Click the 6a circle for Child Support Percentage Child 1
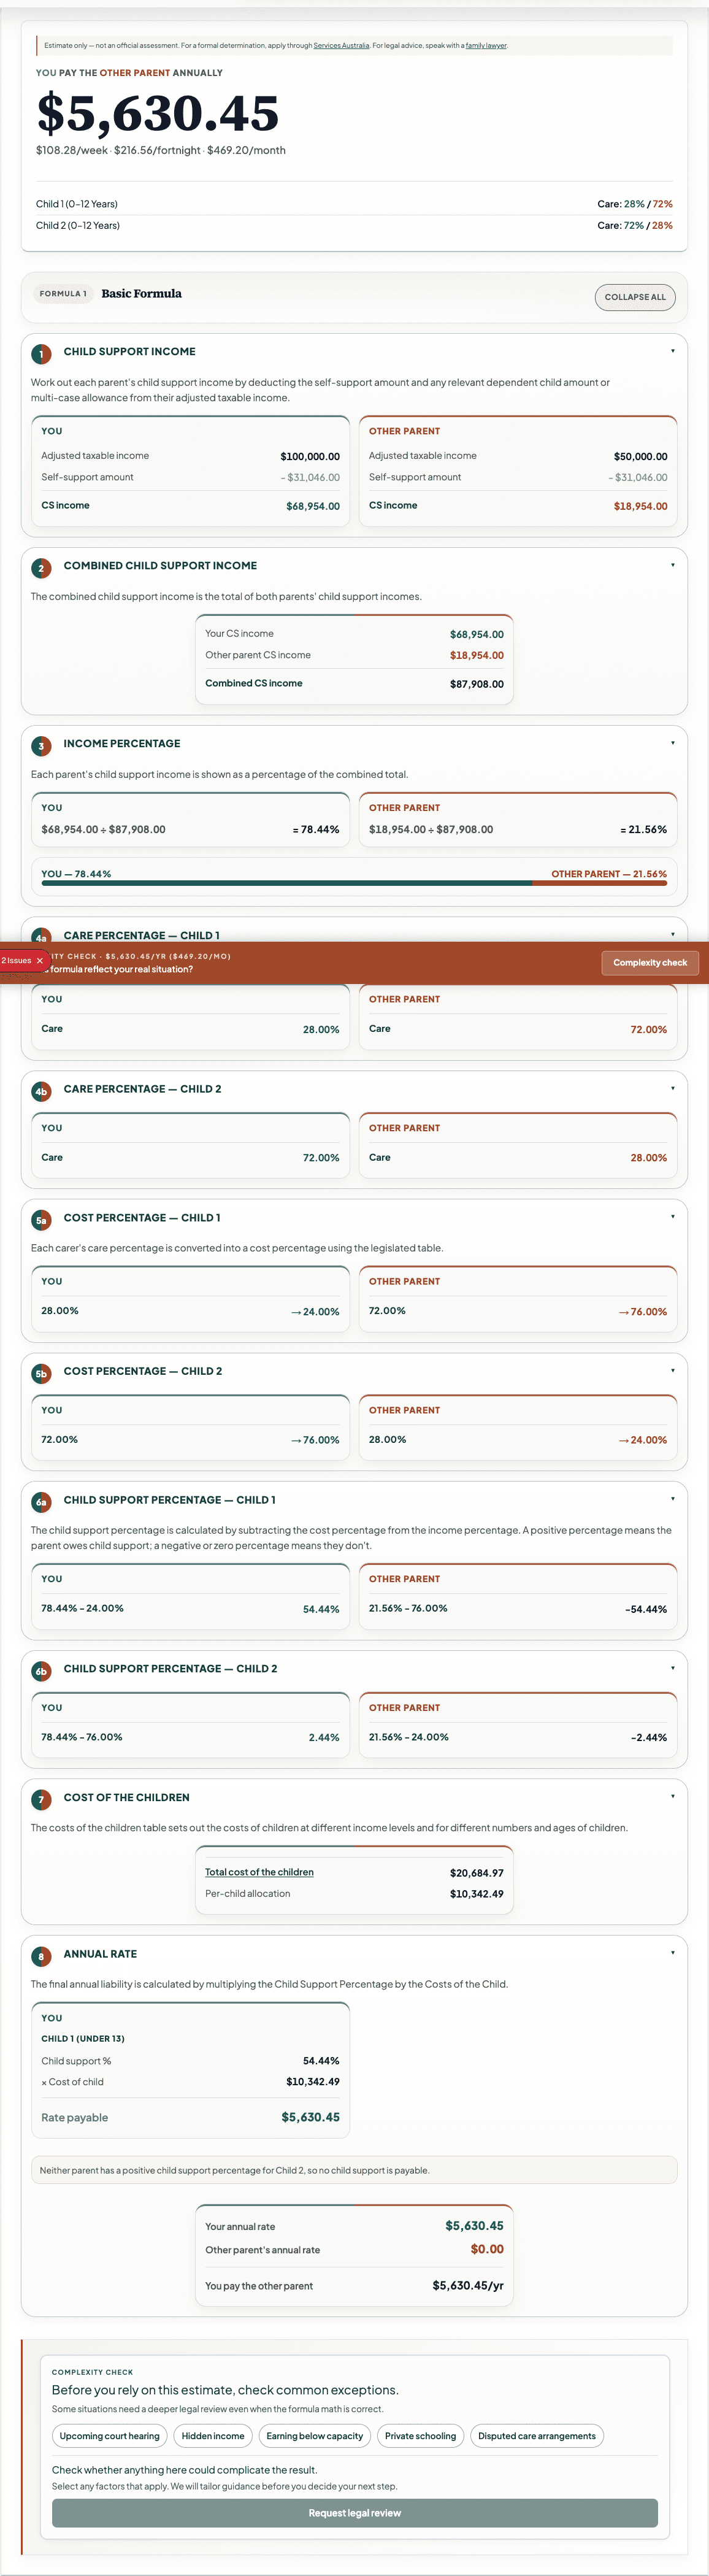Image resolution: width=709 pixels, height=2576 pixels. pyautogui.click(x=41, y=1502)
